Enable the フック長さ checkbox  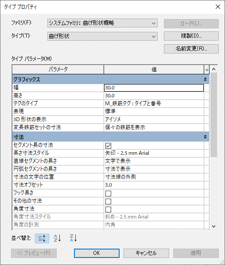pos(108,193)
